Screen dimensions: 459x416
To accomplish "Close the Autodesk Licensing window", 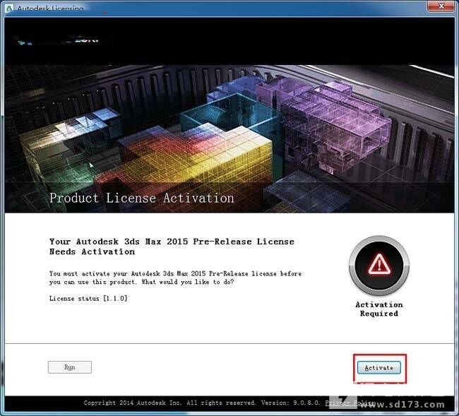I will tap(441, 6).
